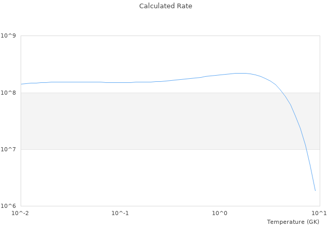
Task: Click the grey shaded band in the plot
Action: click(155, 121)
